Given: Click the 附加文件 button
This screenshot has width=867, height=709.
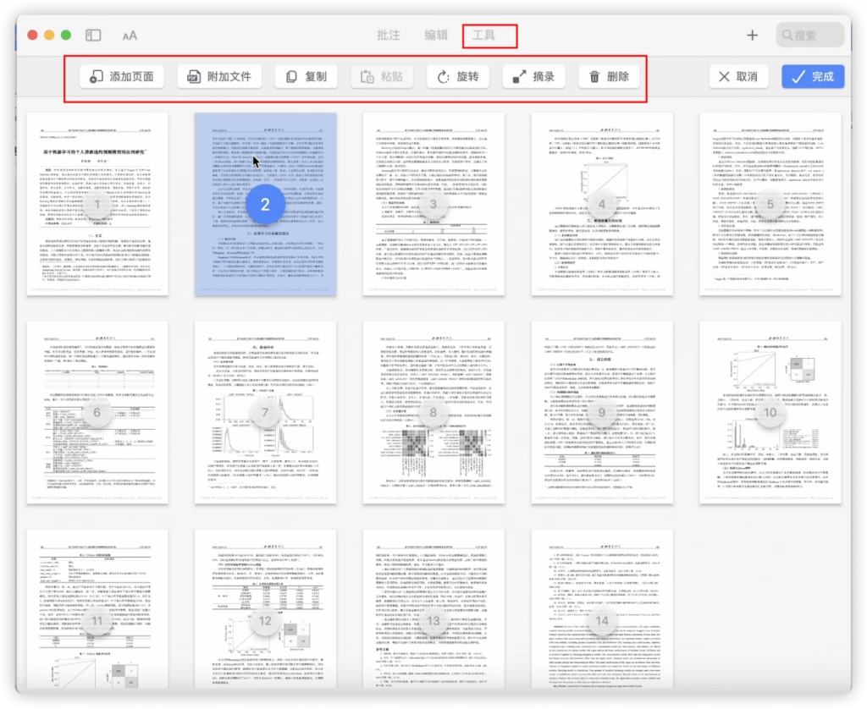Looking at the screenshot, I should 219,77.
